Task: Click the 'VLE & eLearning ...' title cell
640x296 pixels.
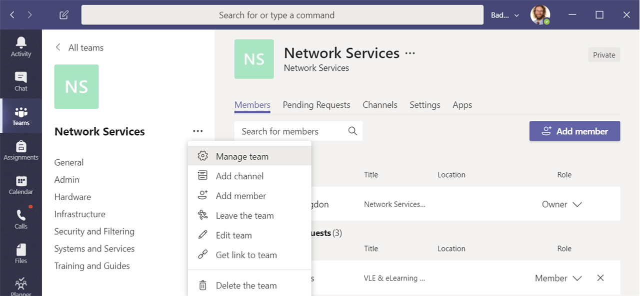Action: coord(394,278)
